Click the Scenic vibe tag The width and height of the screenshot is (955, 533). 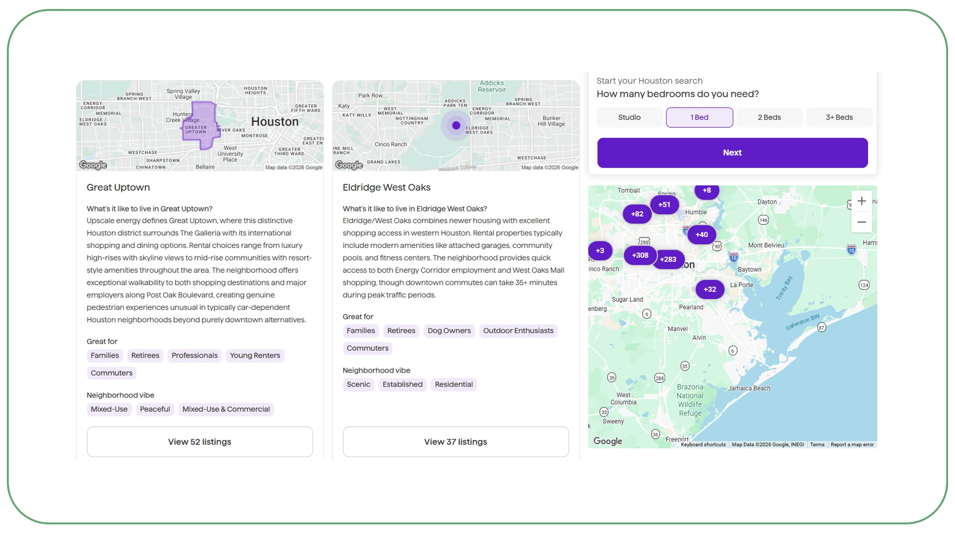point(358,384)
